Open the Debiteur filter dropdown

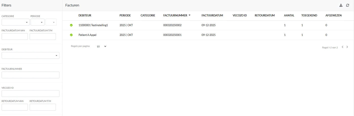pyautogui.click(x=31, y=55)
